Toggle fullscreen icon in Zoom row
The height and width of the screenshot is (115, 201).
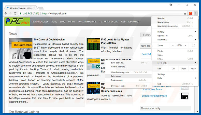point(193,45)
